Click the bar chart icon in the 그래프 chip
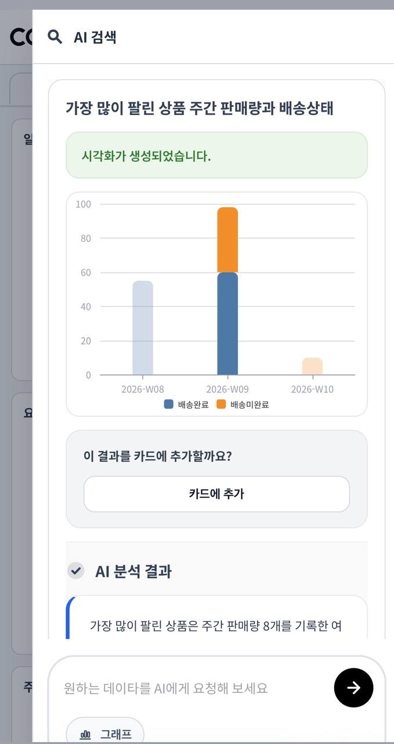The height and width of the screenshot is (744, 394). click(86, 734)
